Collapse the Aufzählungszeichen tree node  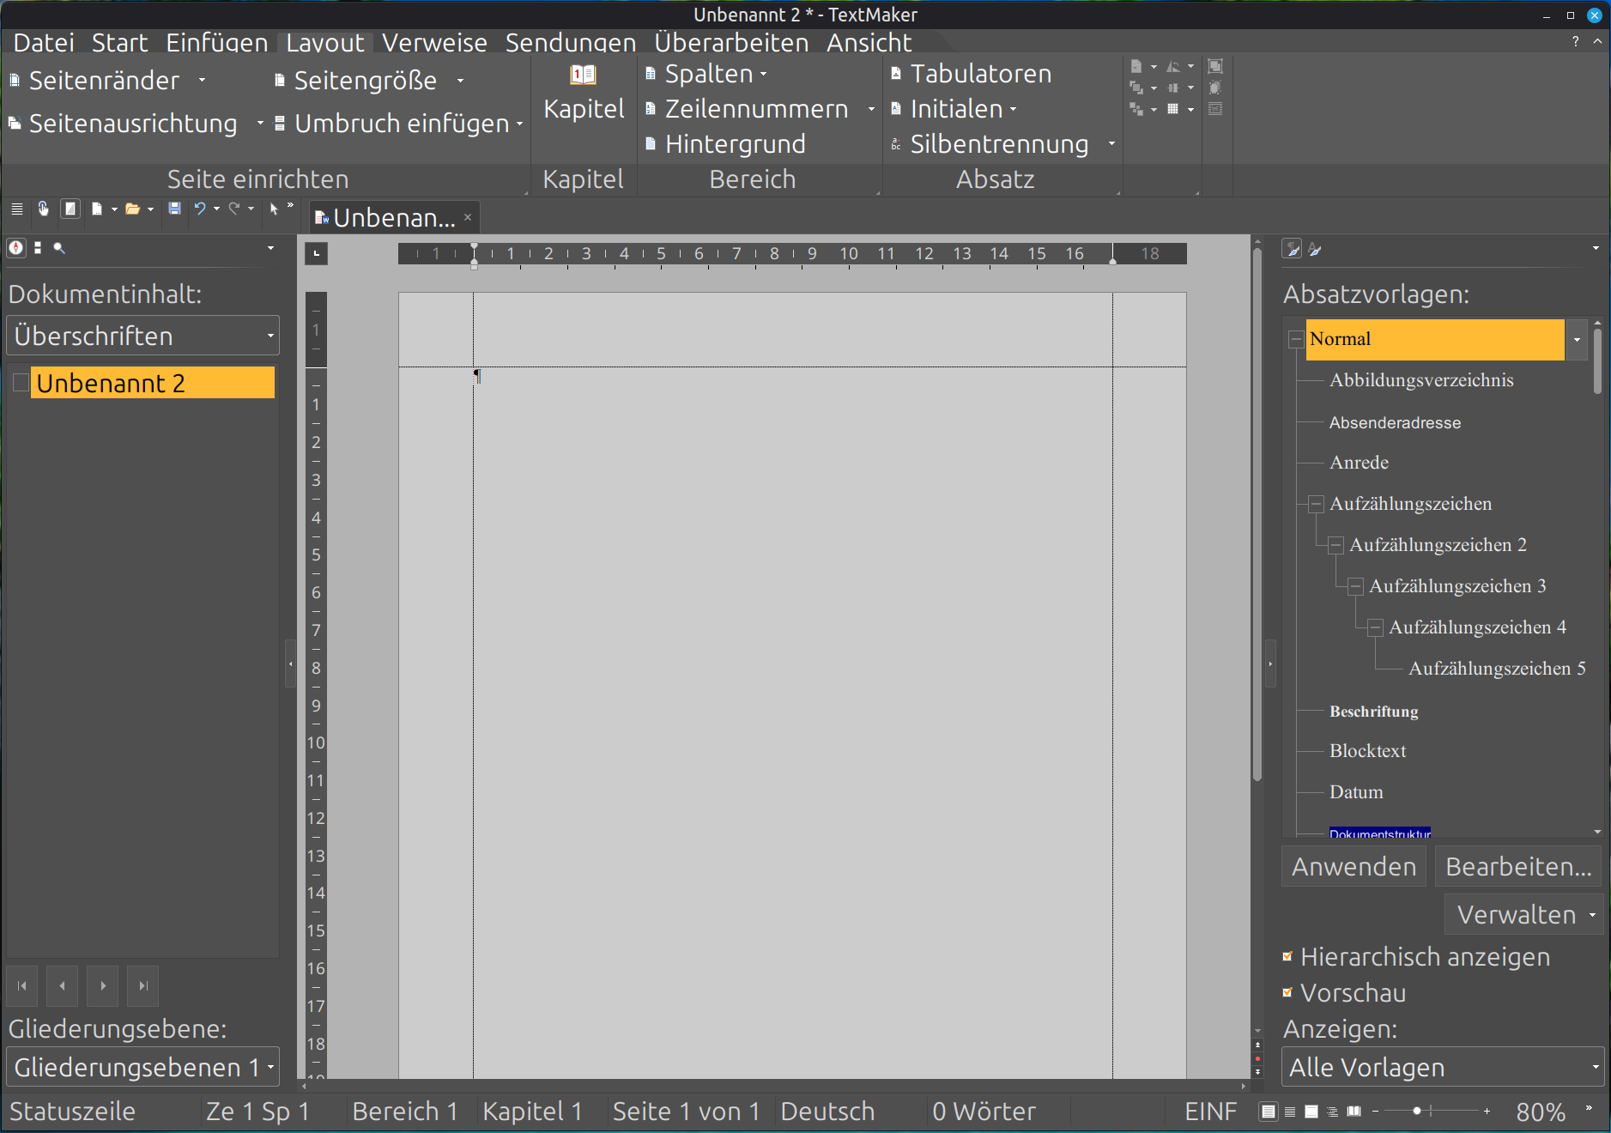(x=1315, y=504)
